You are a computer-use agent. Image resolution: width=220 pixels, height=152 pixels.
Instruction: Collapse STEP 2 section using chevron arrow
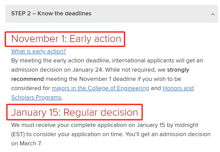click(213, 14)
